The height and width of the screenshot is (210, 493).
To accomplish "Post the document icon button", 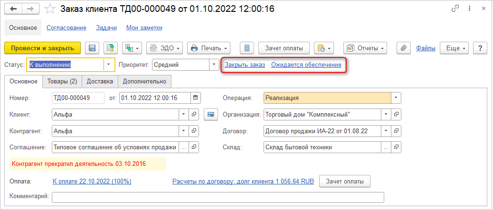I will [x=110, y=48].
